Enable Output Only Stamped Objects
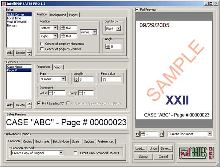 tap(75, 153)
